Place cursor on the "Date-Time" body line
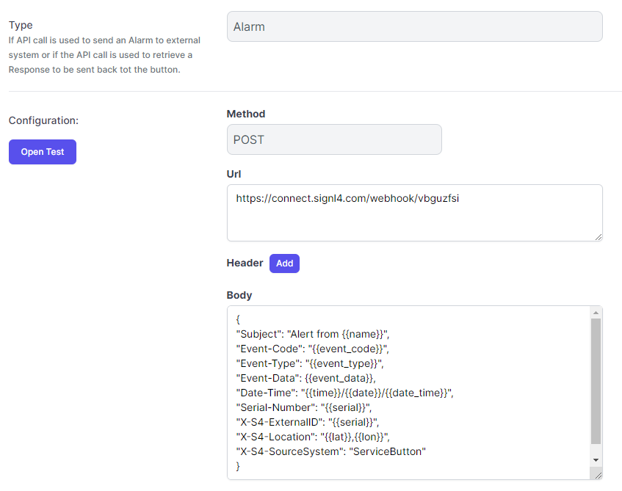The height and width of the screenshot is (491, 622). 344,393
